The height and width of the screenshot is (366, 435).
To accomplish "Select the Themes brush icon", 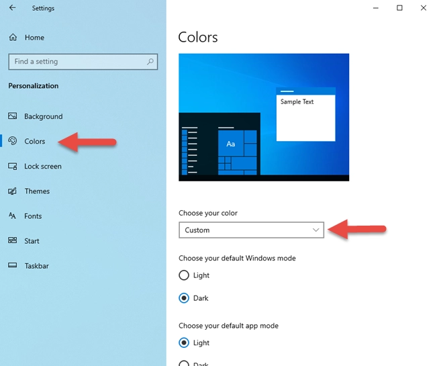I will (12, 191).
